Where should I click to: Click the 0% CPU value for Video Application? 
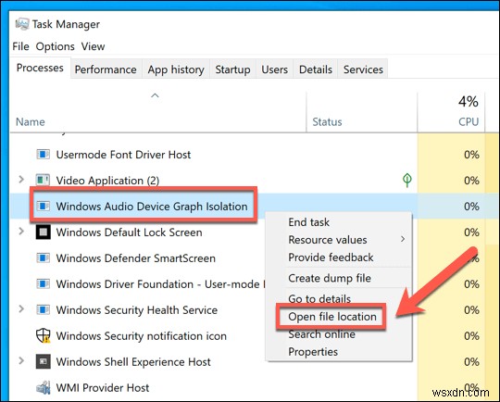[471, 181]
